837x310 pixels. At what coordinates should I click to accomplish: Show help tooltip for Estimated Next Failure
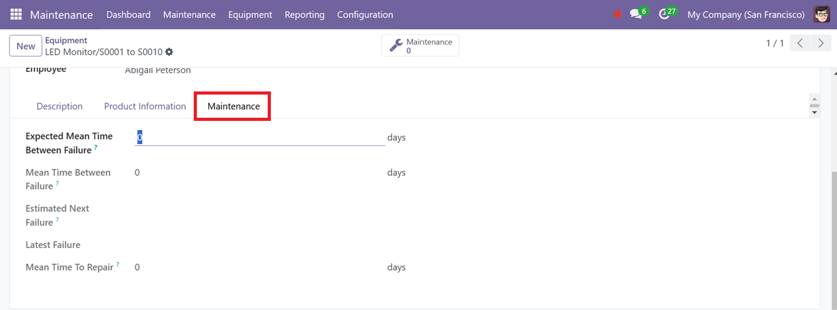[x=57, y=220]
